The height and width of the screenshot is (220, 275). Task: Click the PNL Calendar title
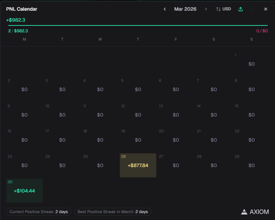(x=22, y=9)
